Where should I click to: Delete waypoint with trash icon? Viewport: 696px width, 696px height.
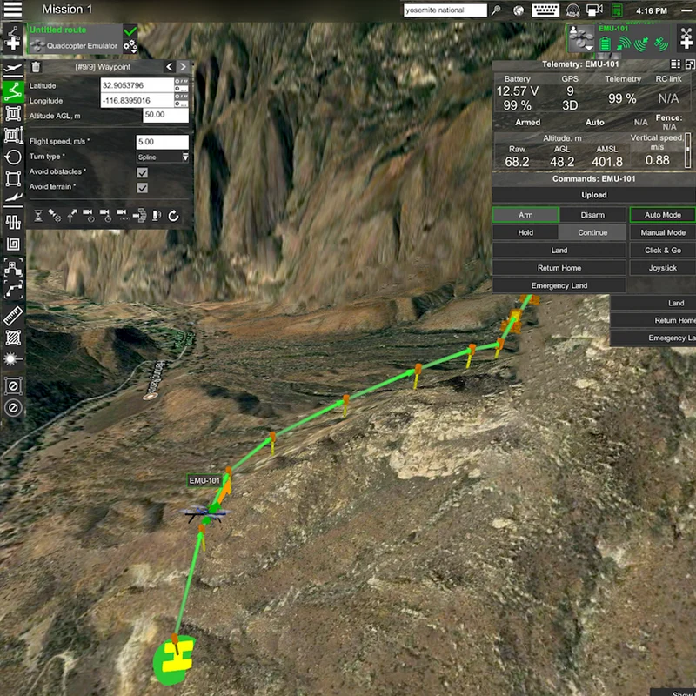(36, 67)
